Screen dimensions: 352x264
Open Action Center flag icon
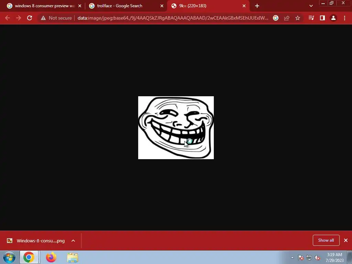point(301,258)
